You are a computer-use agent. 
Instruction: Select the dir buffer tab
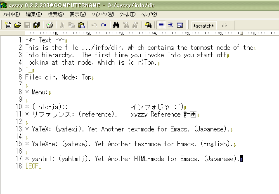coord(225,26)
